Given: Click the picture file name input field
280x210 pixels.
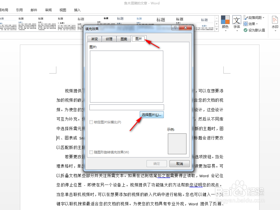Looking at the screenshot, I should coord(126,107).
